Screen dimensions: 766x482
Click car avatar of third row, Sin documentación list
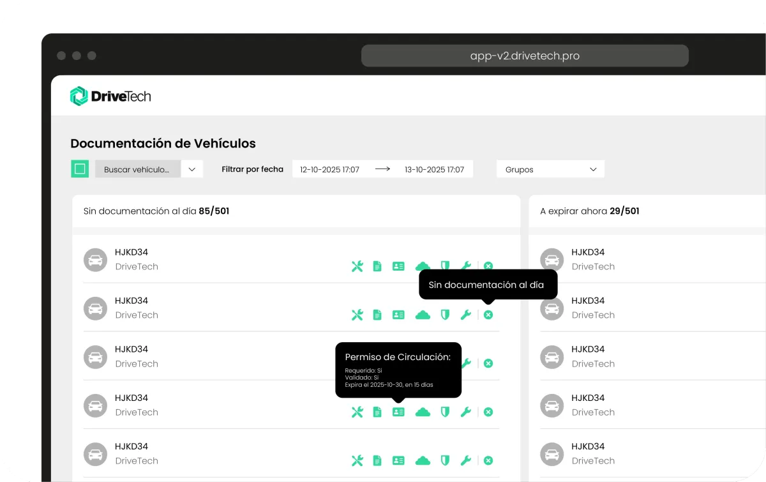(95, 357)
